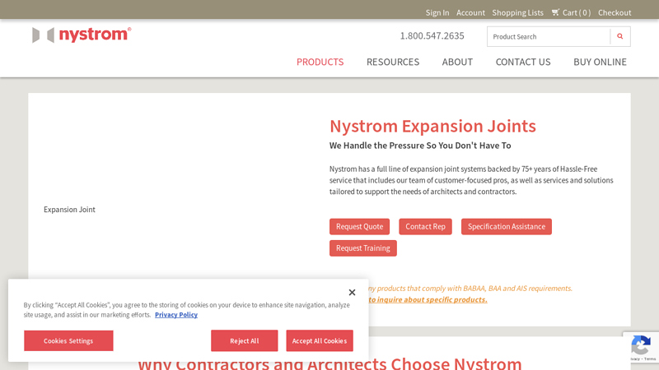Open the Products menu
659x370 pixels.
[320, 62]
